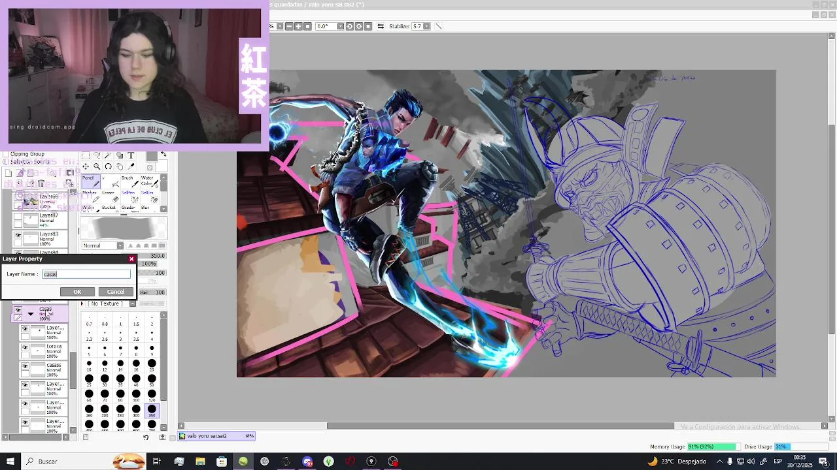Click the brush tool list up arrow
Image resolution: width=837 pixels, height=470 pixels.
[163, 178]
